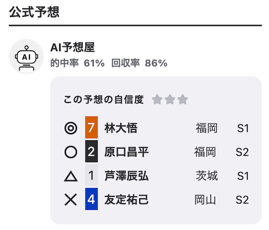Select the double-circle favorite mark icon

[x=71, y=128]
